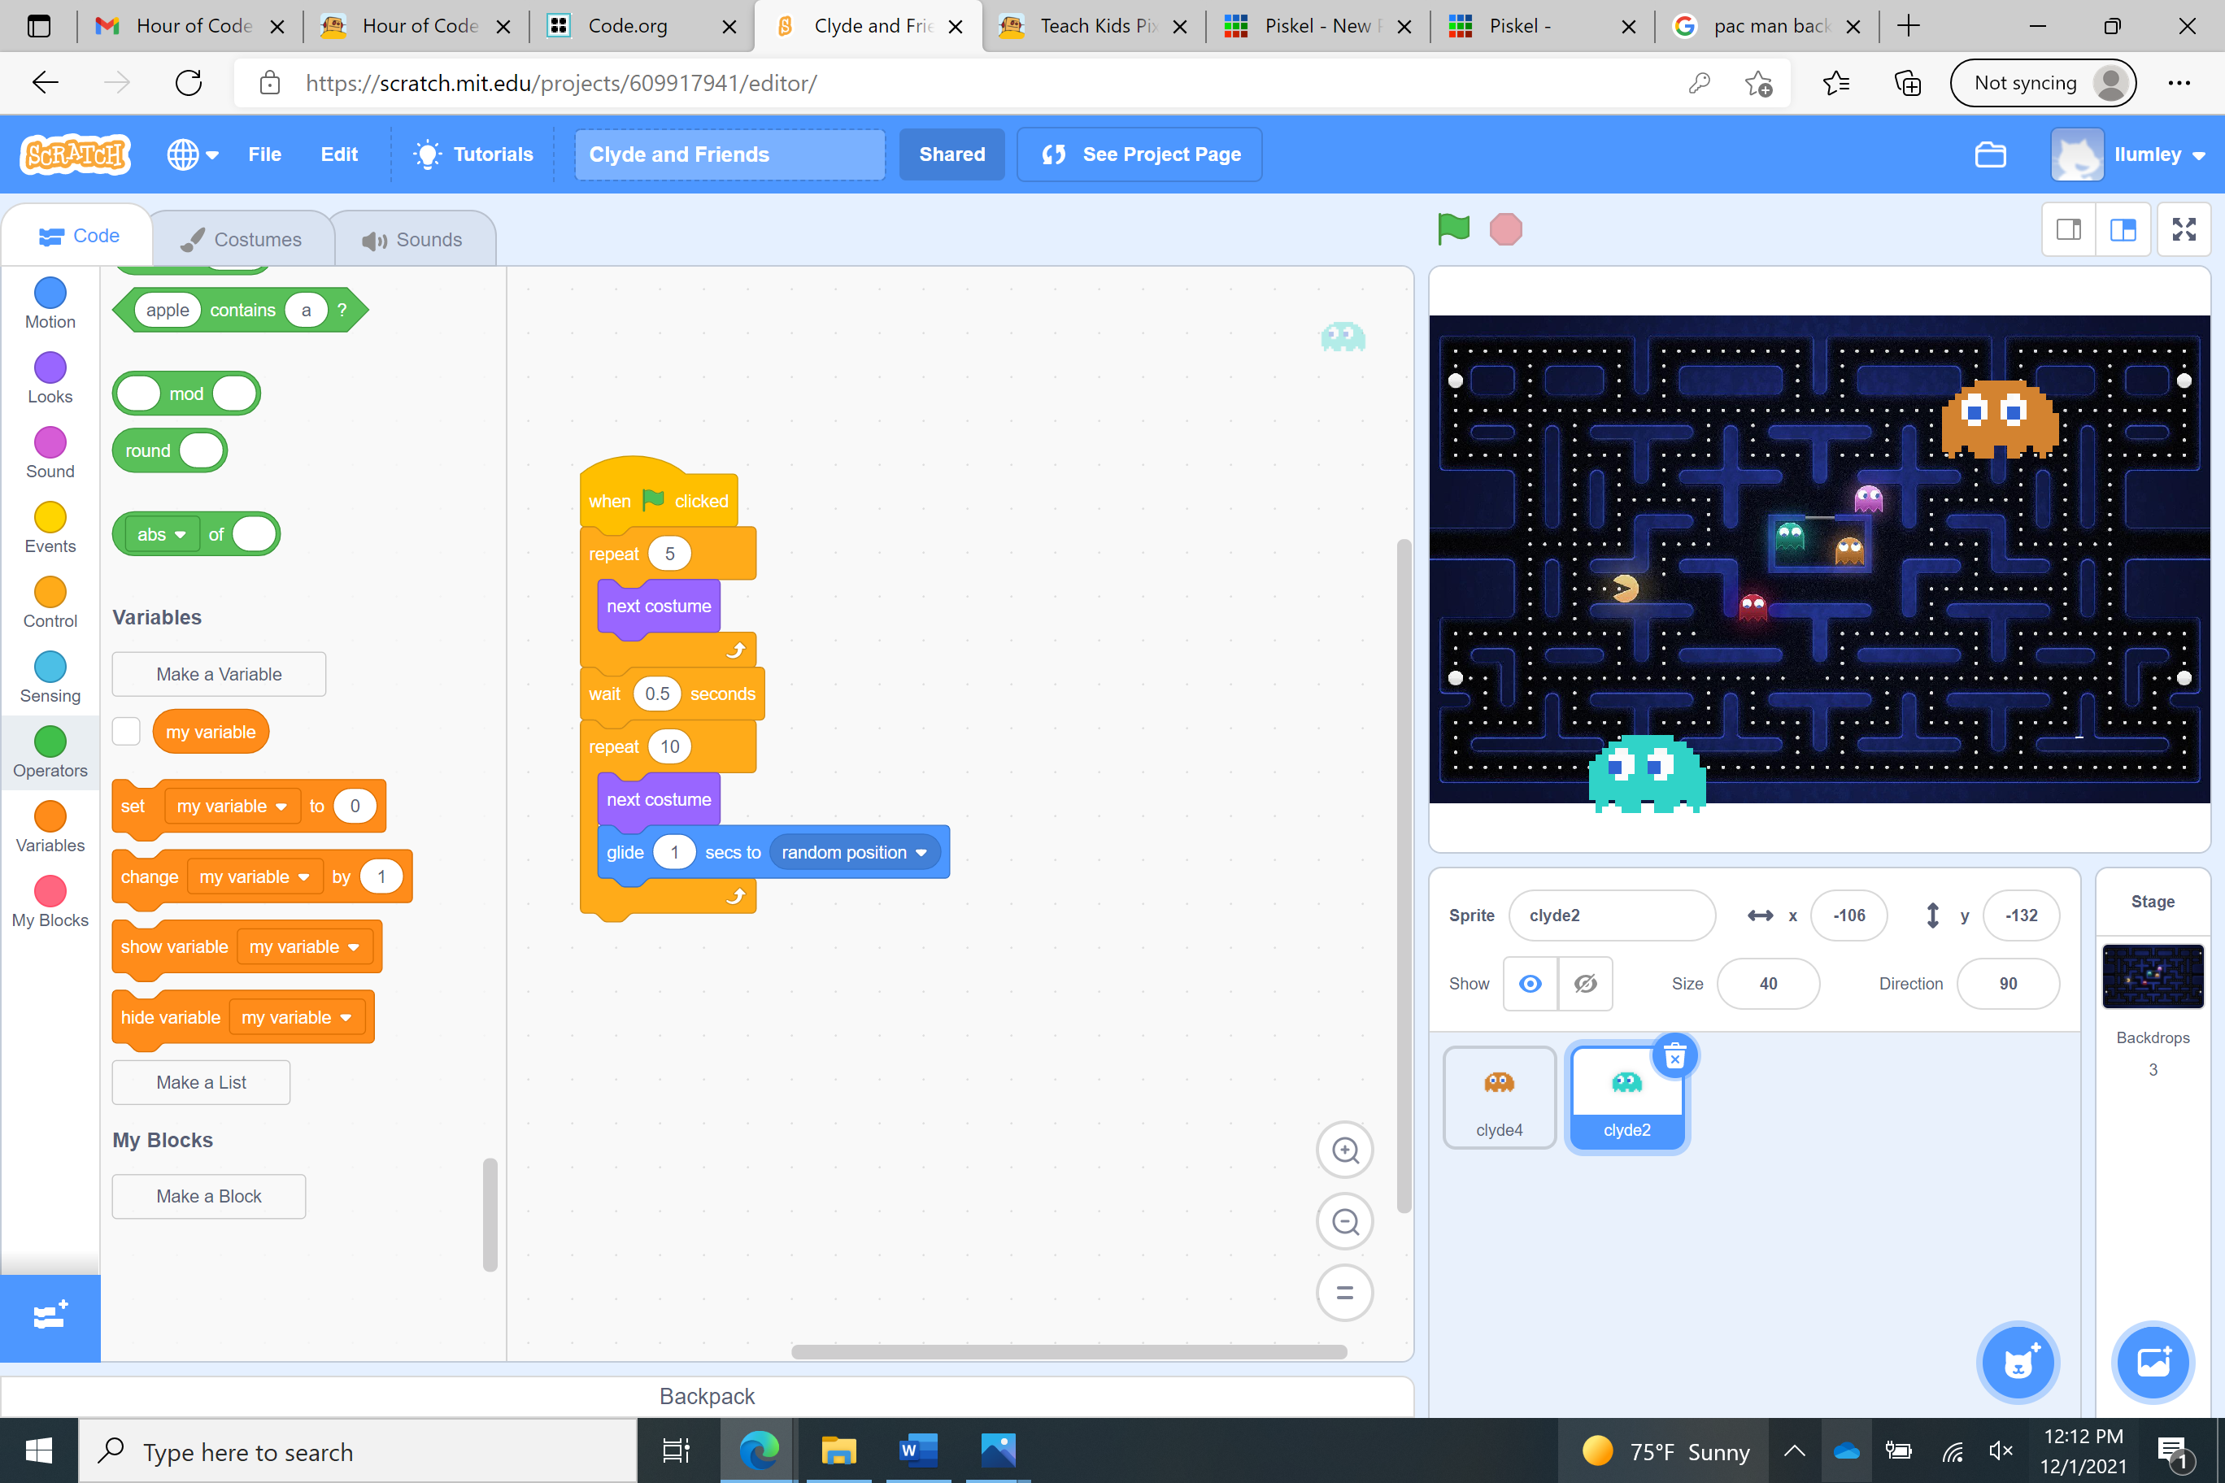
Task: Switch to the Costumes tab
Action: 242,239
